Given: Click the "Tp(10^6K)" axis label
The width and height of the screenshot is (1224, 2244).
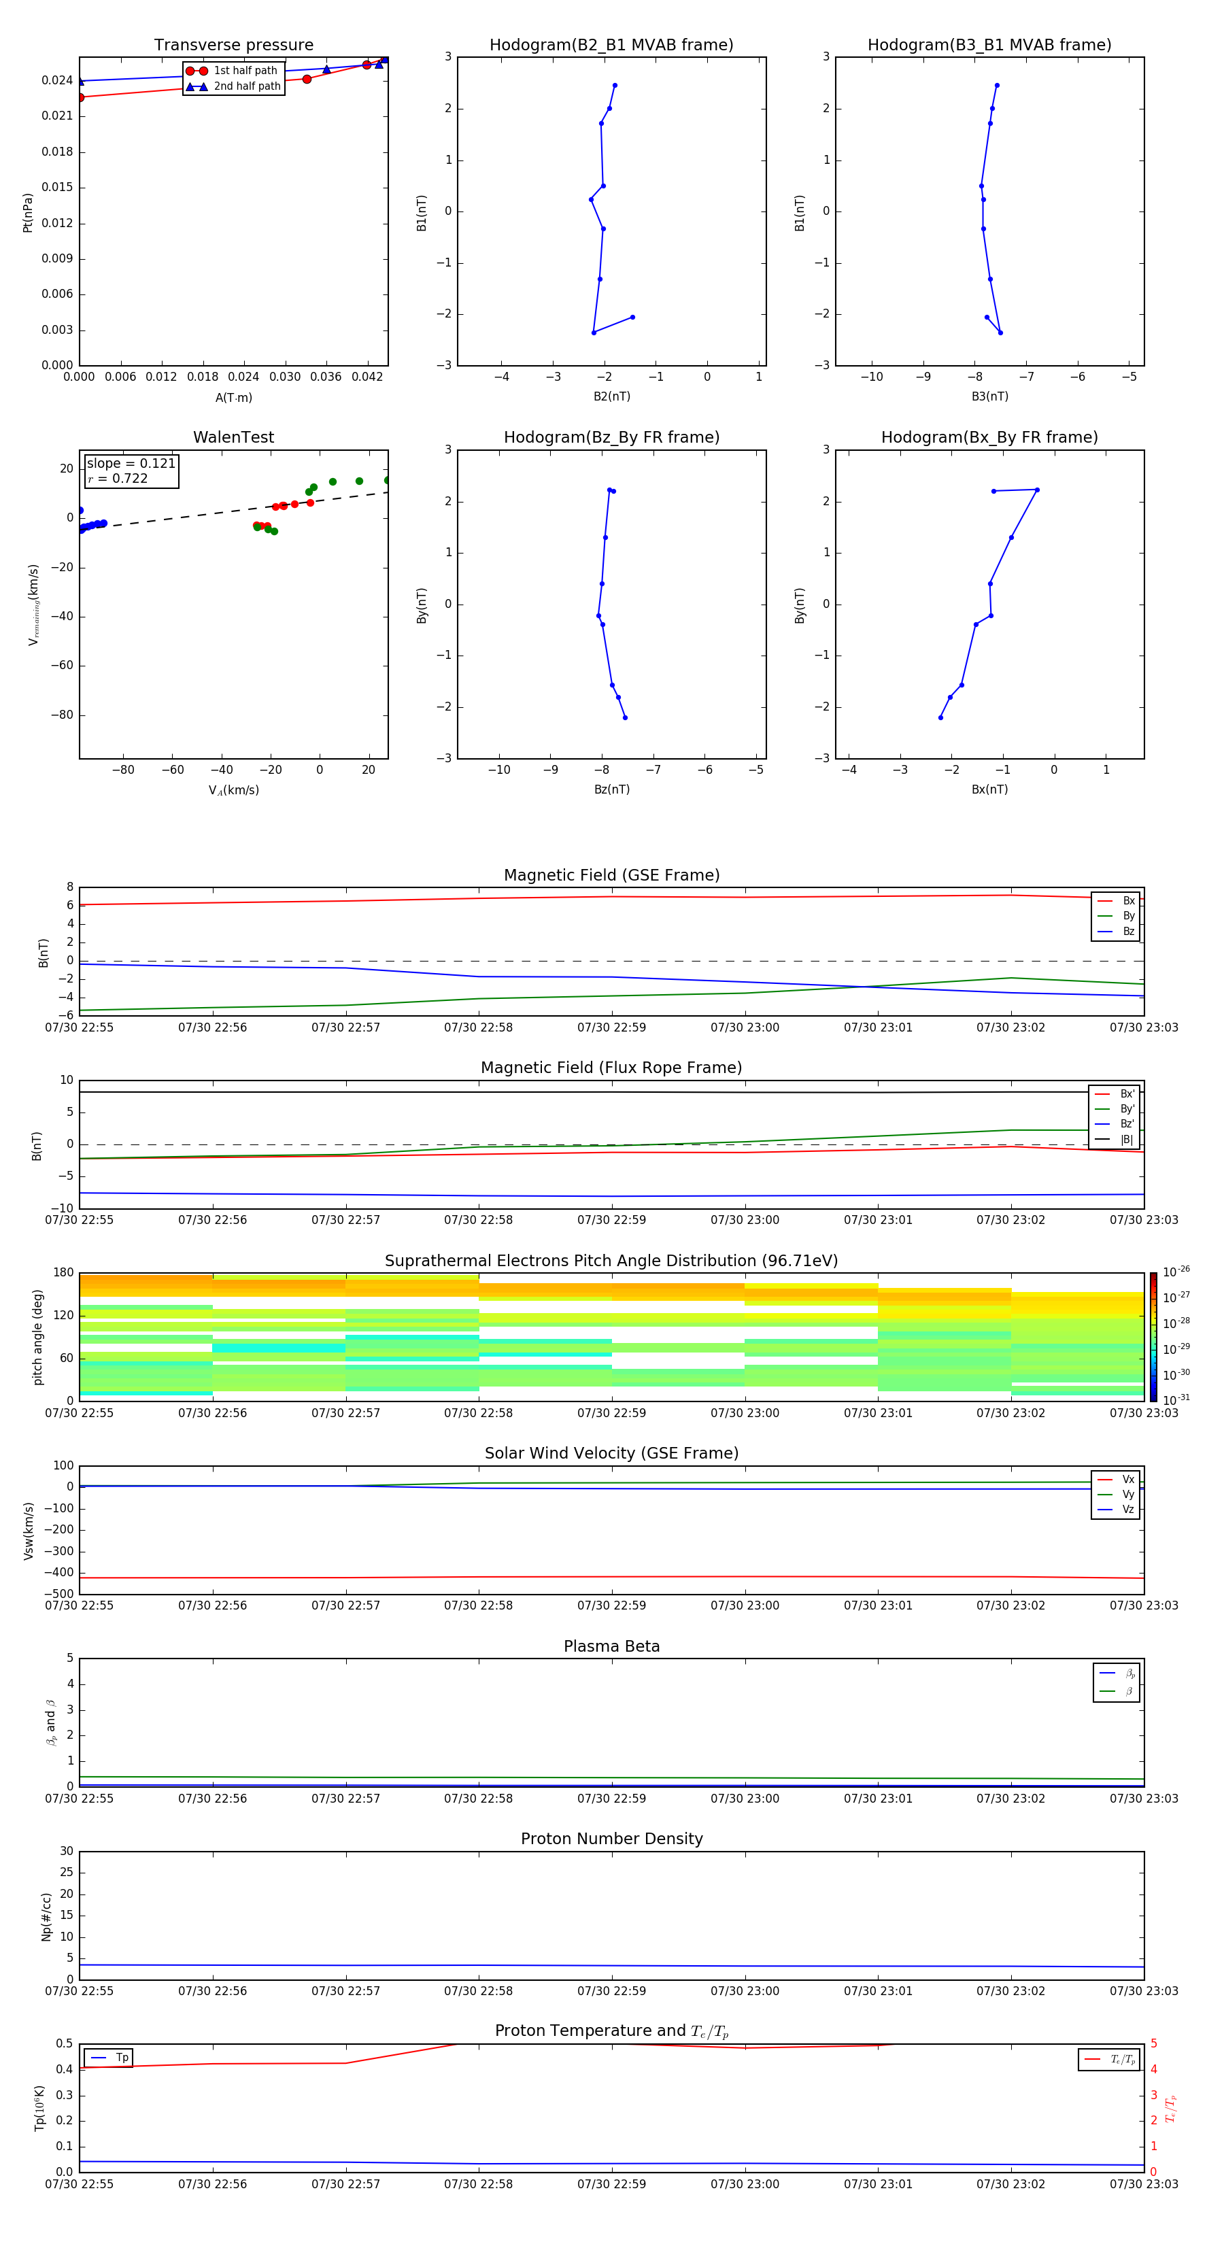Looking at the screenshot, I should [39, 2108].
